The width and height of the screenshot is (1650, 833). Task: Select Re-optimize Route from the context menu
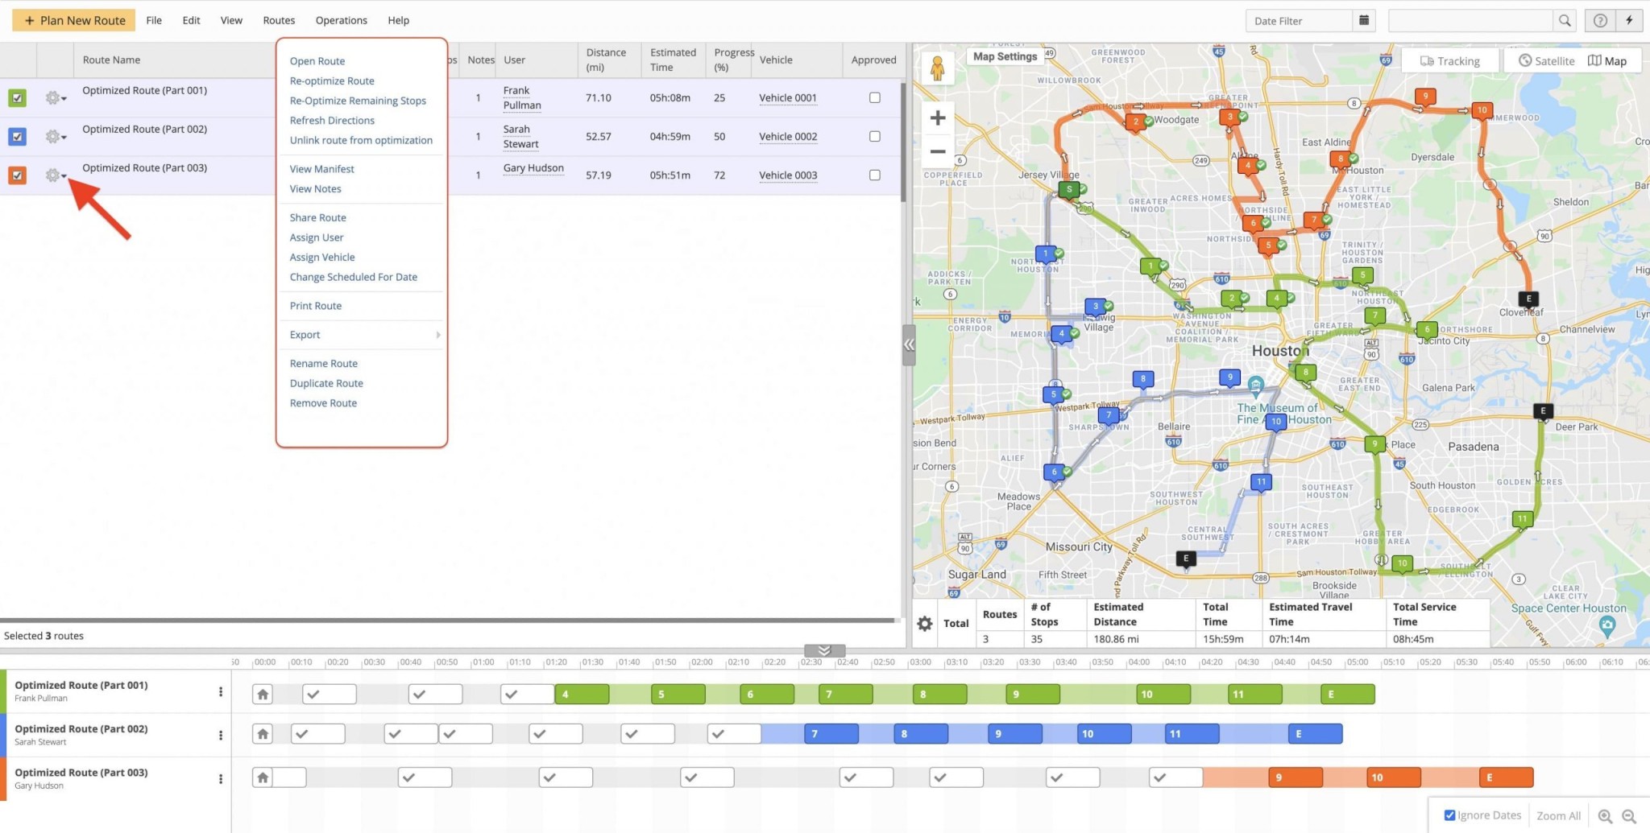[332, 80]
